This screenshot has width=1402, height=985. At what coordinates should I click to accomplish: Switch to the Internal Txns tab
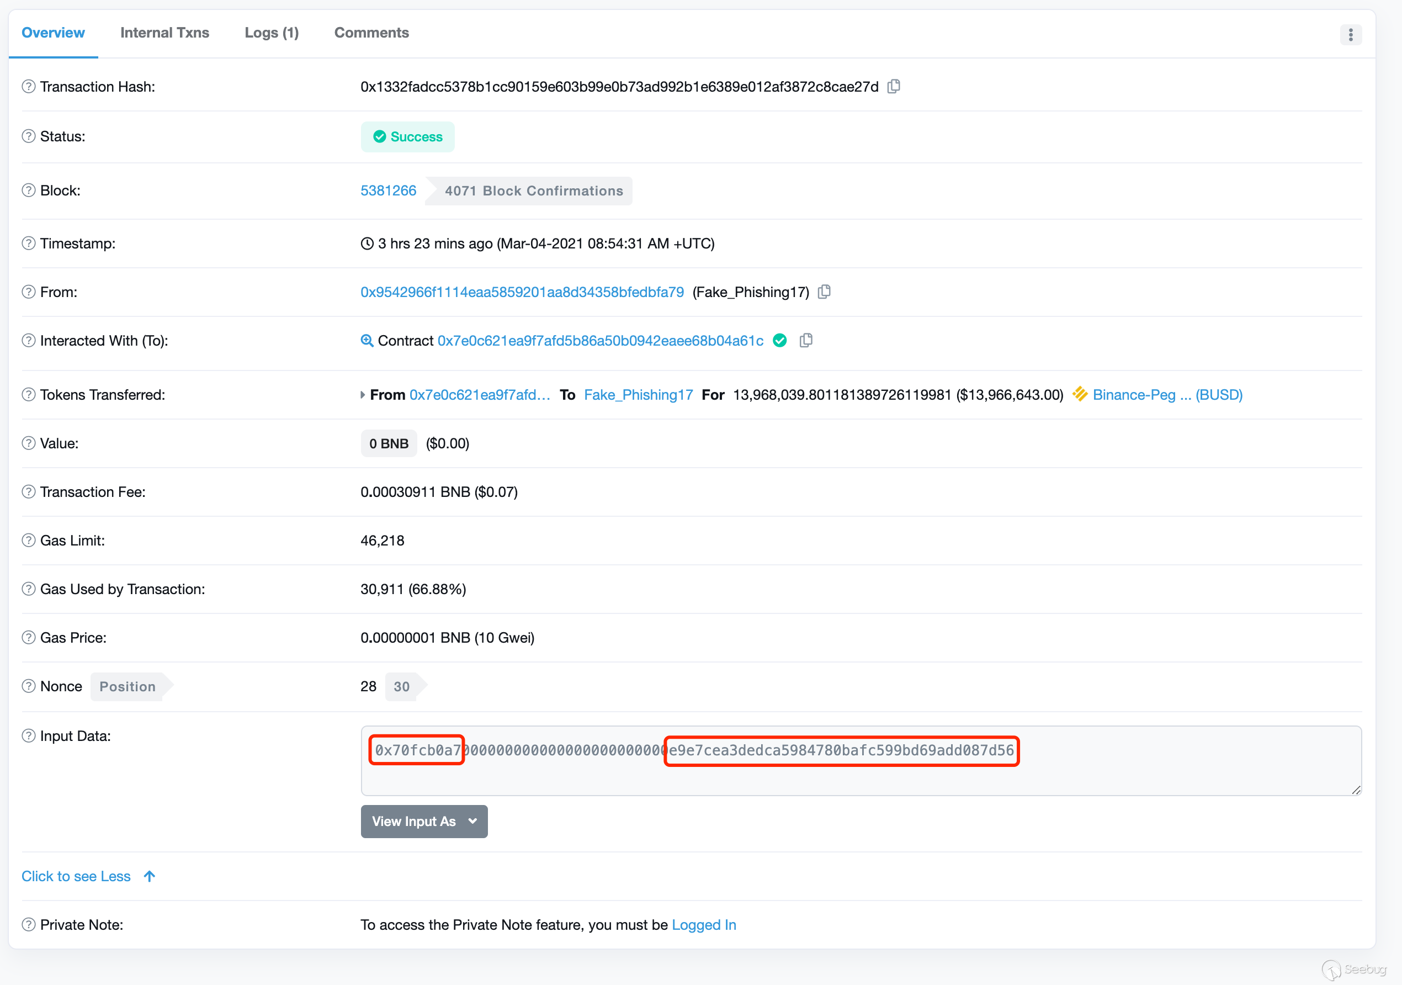point(164,33)
